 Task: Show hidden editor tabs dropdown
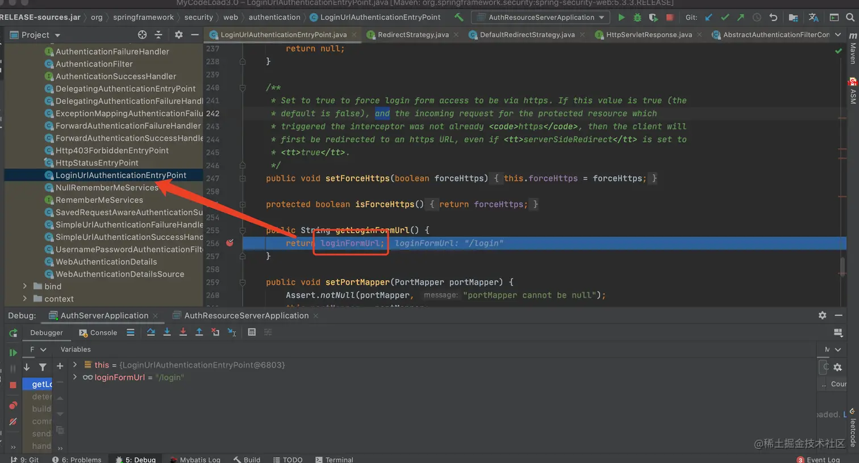point(838,35)
